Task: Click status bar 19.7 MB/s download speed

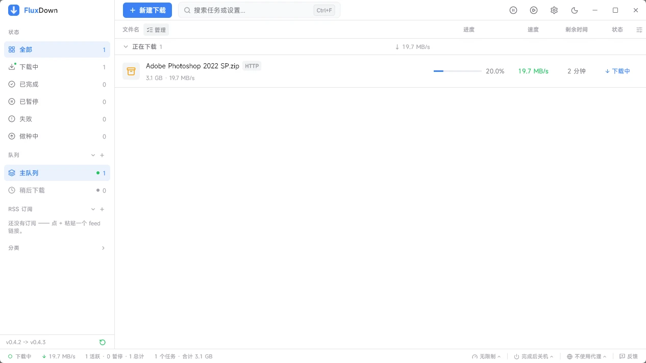Action: (59, 356)
